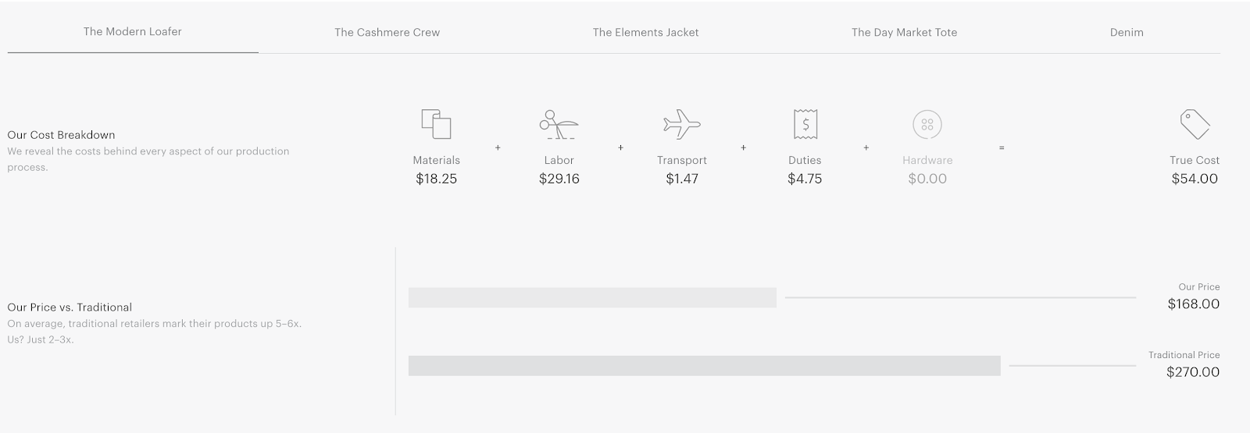1250x433 pixels.
Task: Click the Our Price comparison bar
Action: tap(592, 297)
